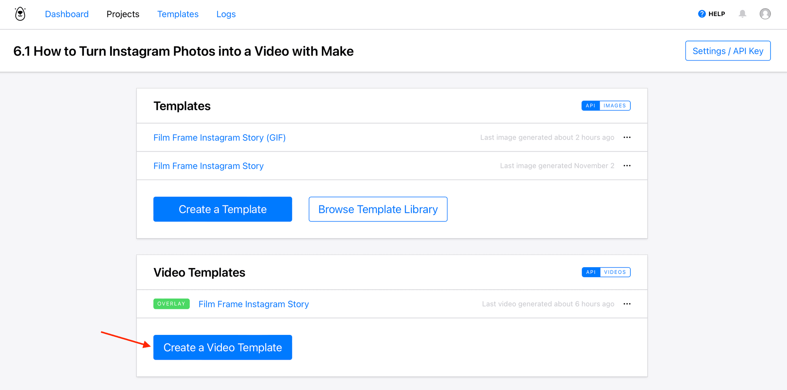This screenshot has height=390, width=787.
Task: Click the question mark HELP icon
Action: tap(702, 13)
